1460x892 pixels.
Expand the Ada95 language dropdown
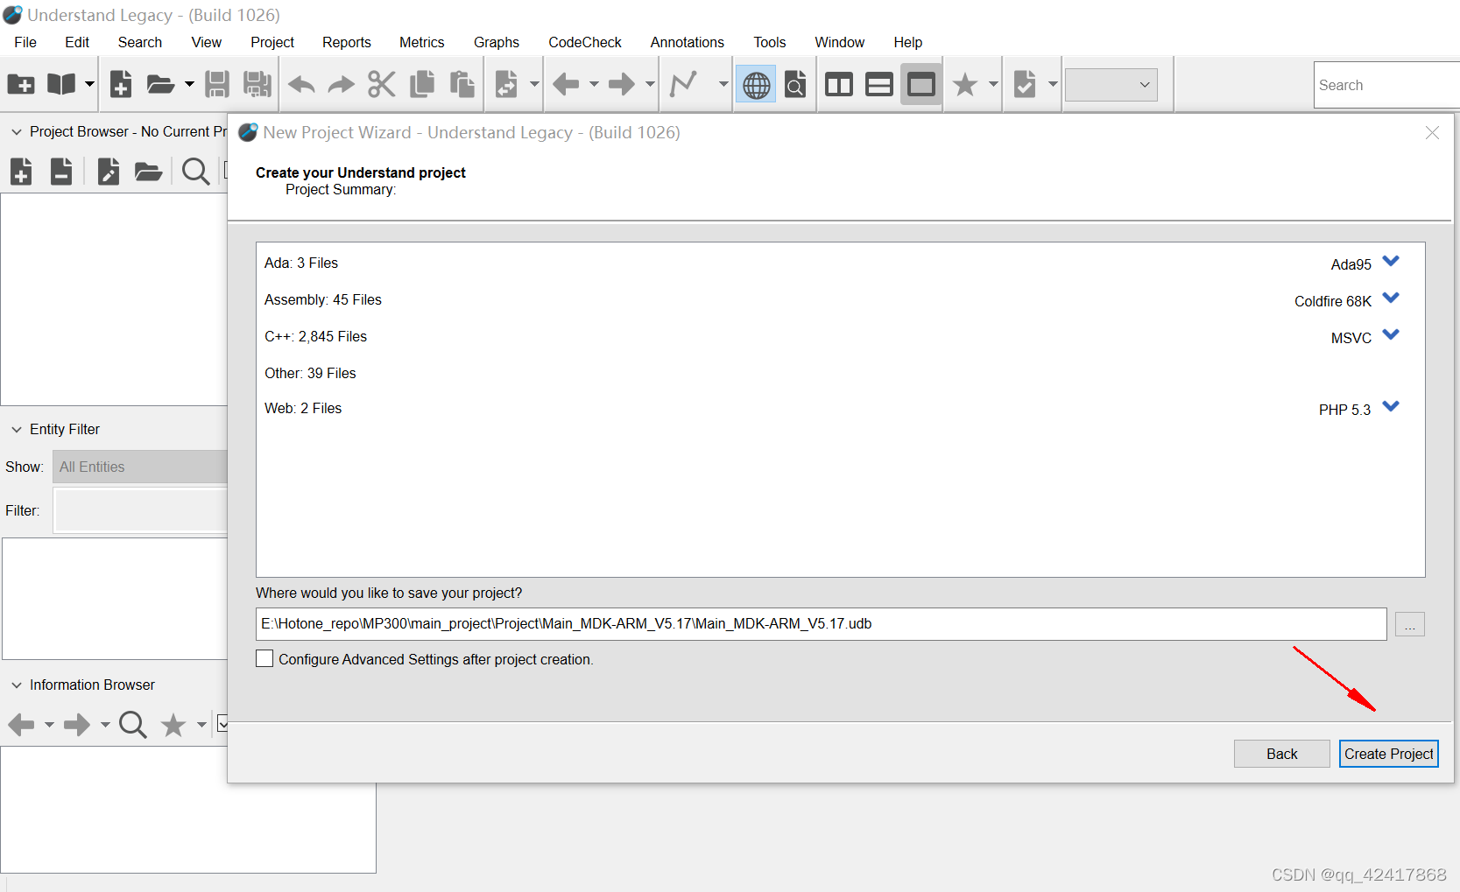[1391, 262]
